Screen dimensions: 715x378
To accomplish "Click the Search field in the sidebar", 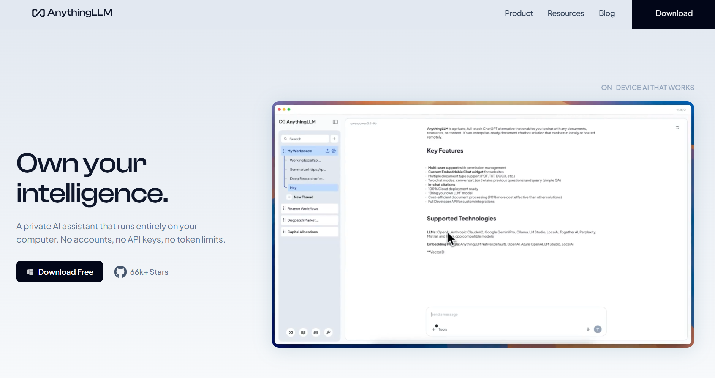I will (305, 139).
